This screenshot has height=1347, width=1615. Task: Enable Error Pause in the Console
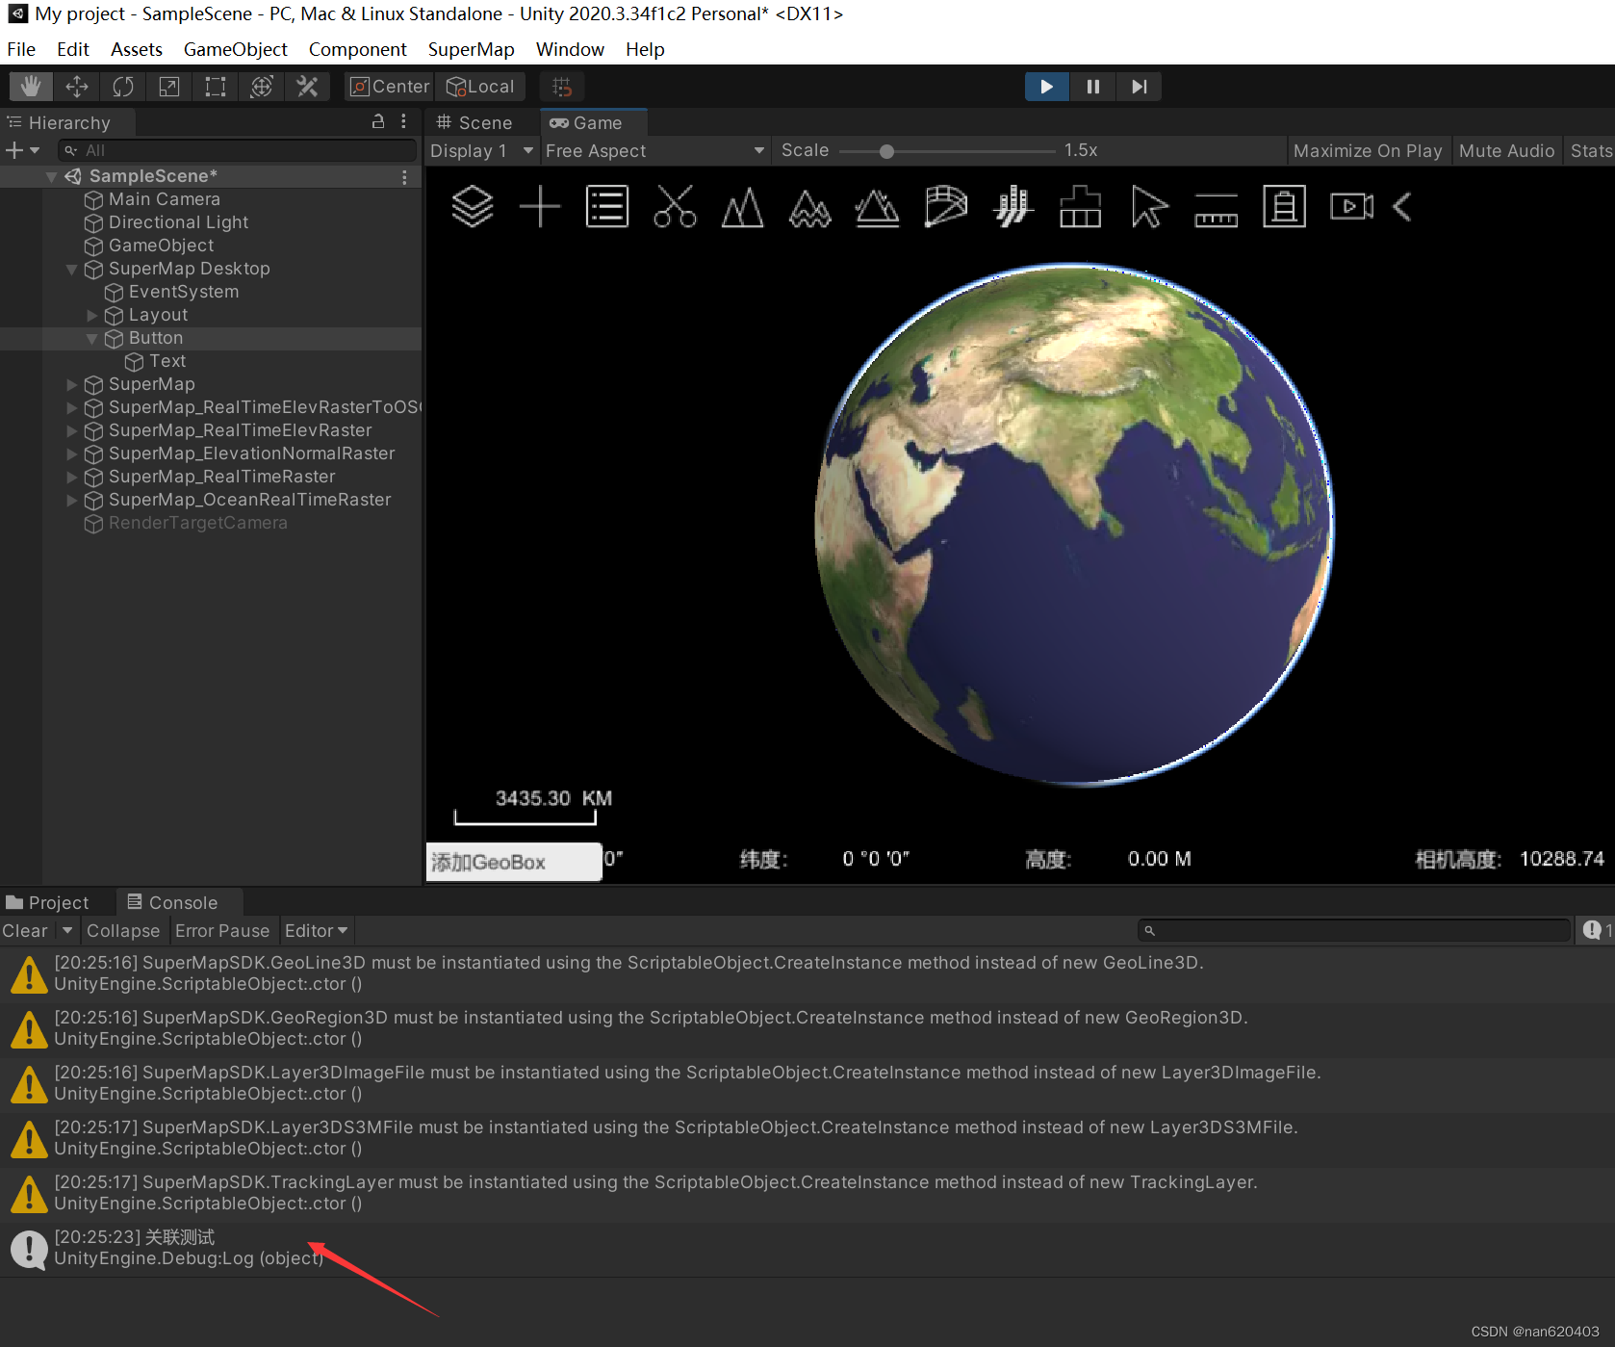pos(223,930)
